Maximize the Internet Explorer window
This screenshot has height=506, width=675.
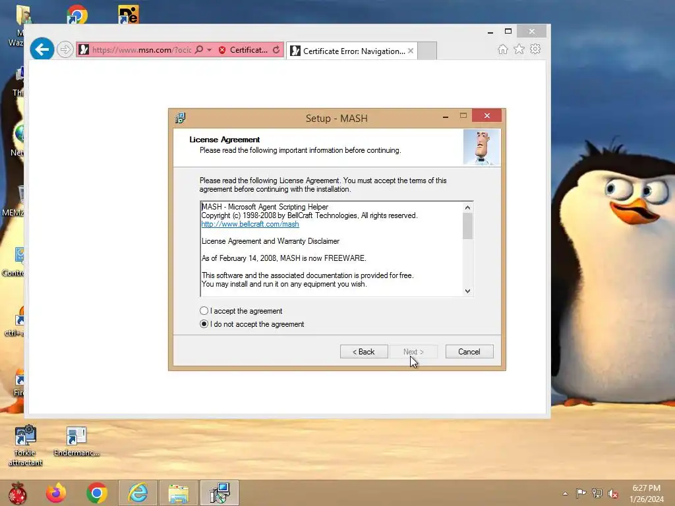coord(508,32)
